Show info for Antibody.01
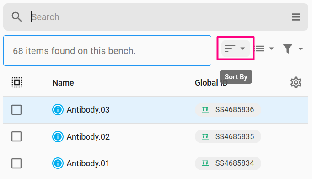This screenshot has width=312, height=179. (58, 163)
